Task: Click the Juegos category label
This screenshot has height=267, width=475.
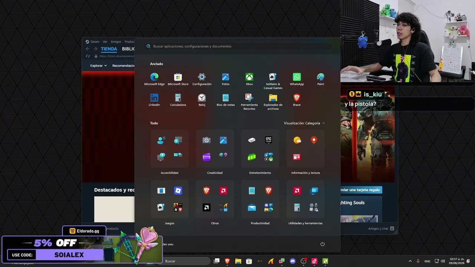Action: [170, 223]
